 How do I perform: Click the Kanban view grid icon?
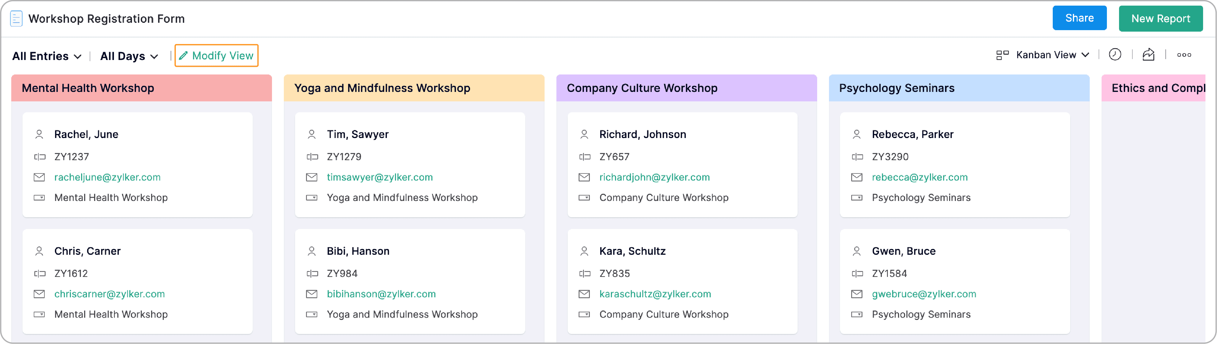(1002, 55)
